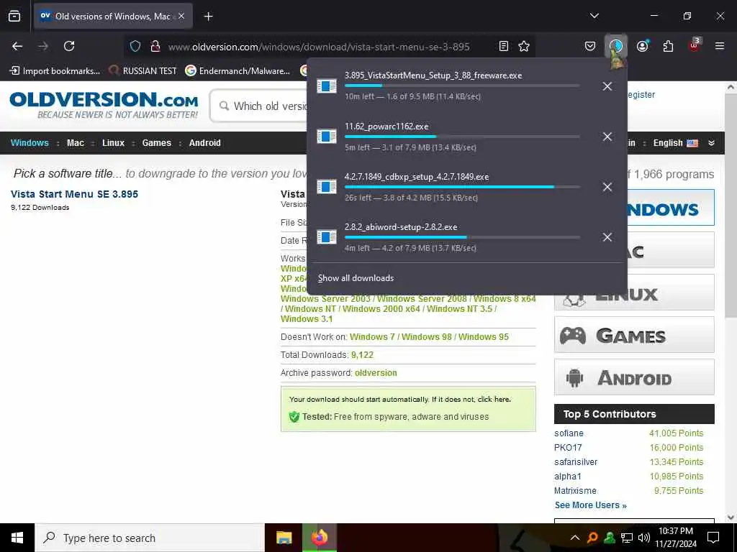The image size is (737, 552).
Task: Select Games in site navigation
Action: 156,143
